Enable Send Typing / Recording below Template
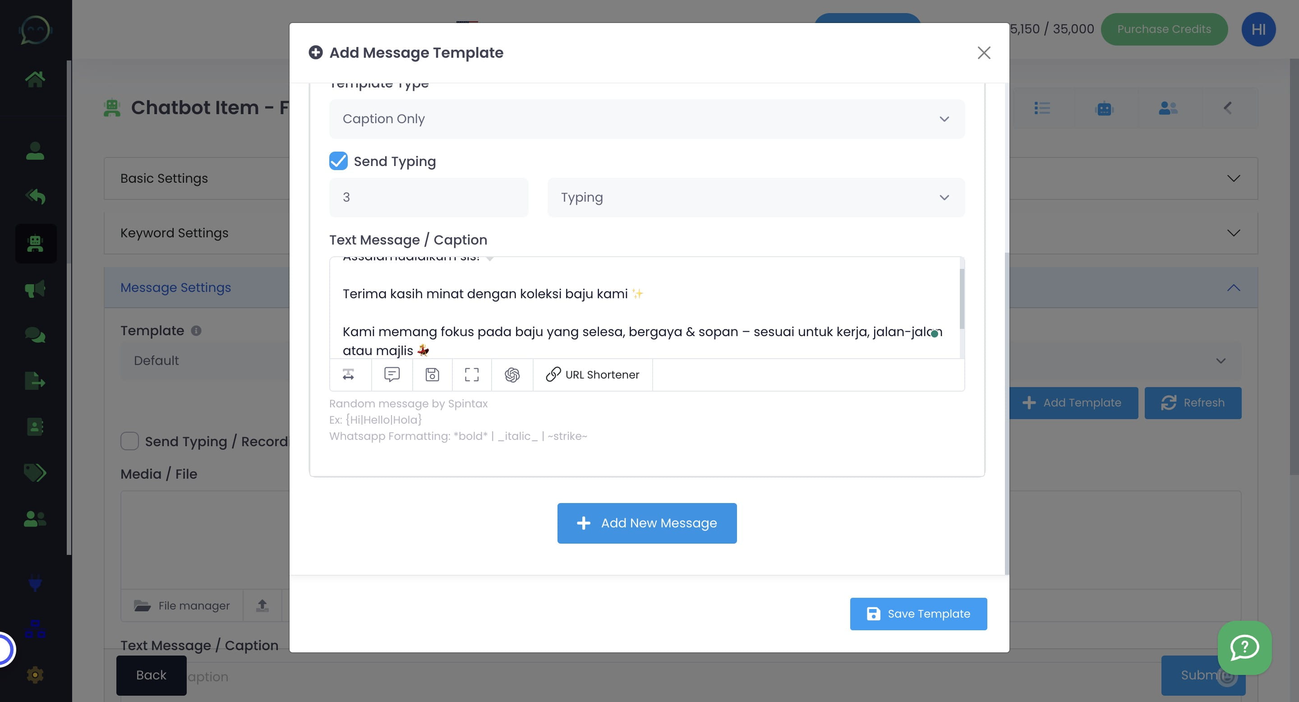The height and width of the screenshot is (702, 1299). click(129, 441)
